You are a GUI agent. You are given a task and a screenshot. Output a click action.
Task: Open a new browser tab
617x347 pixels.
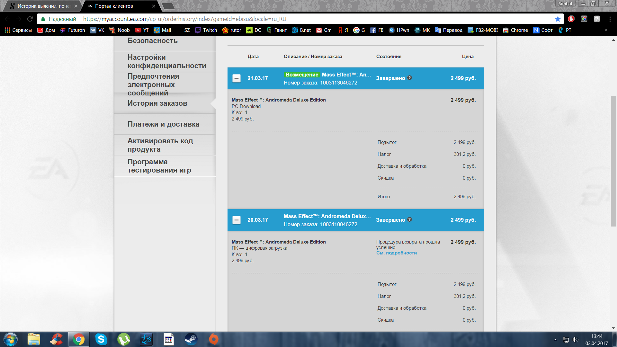click(168, 6)
